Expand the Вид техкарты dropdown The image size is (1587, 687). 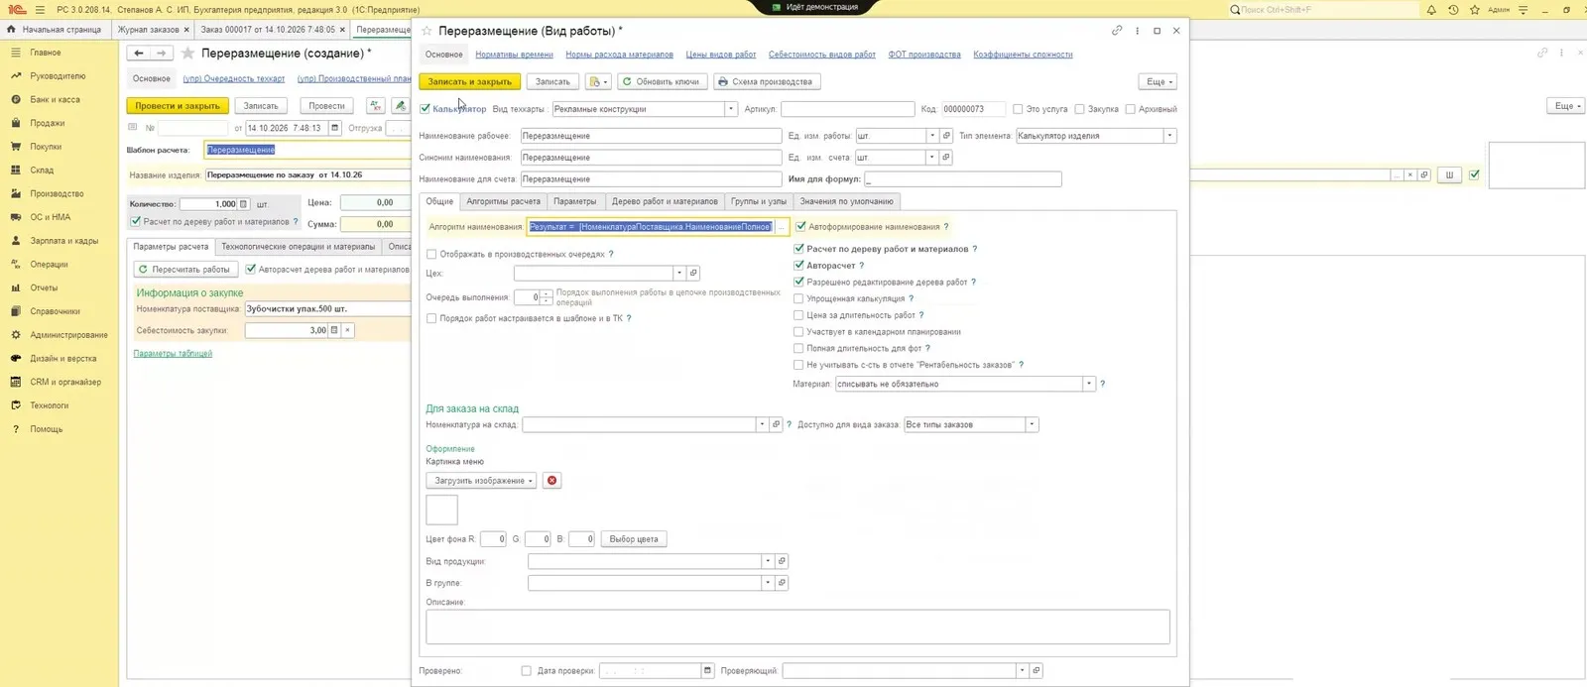pyautogui.click(x=731, y=109)
